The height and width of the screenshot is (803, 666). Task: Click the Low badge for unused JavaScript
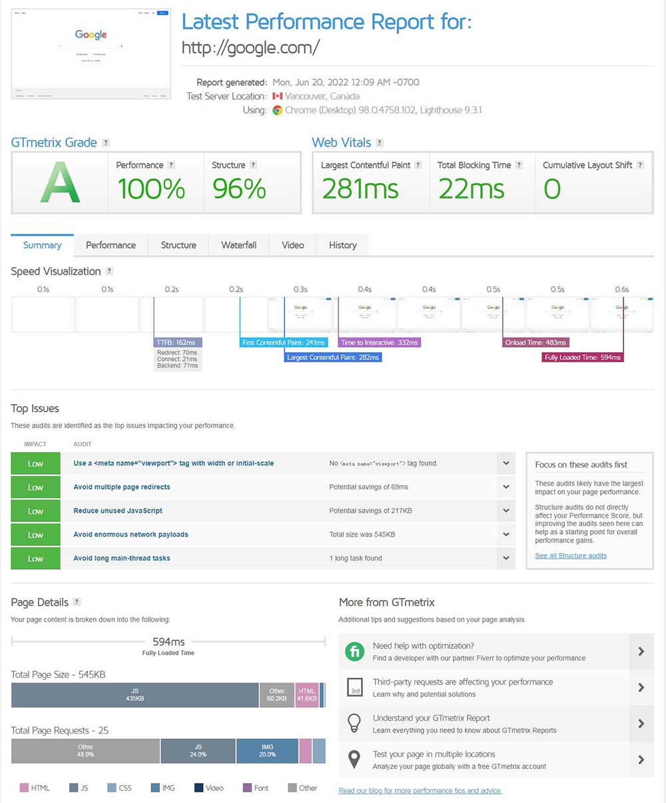tap(35, 511)
